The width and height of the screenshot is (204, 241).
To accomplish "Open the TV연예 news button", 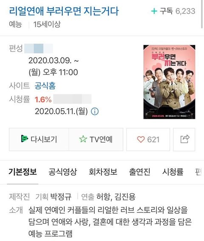I will [96, 139].
